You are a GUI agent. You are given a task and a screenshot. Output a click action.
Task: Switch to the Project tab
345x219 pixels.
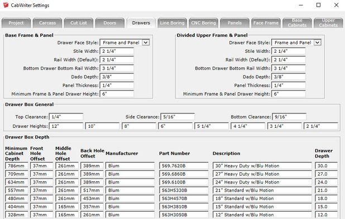pyautogui.click(x=16, y=23)
